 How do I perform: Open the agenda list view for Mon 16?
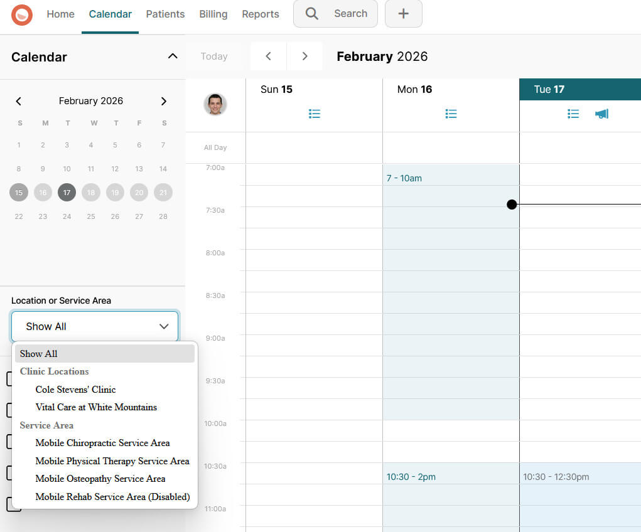point(451,114)
